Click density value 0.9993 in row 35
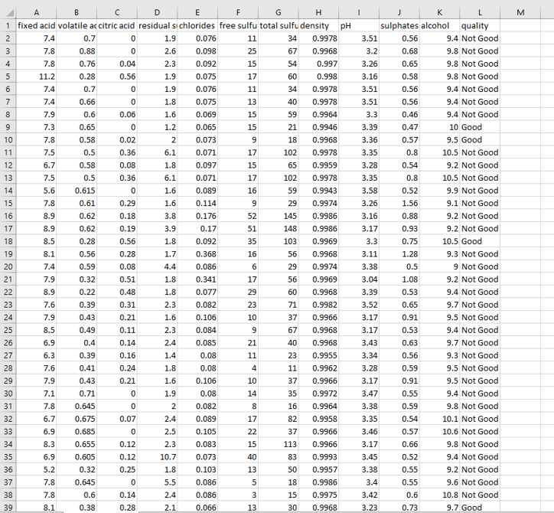The height and width of the screenshot is (513, 554). 318,457
